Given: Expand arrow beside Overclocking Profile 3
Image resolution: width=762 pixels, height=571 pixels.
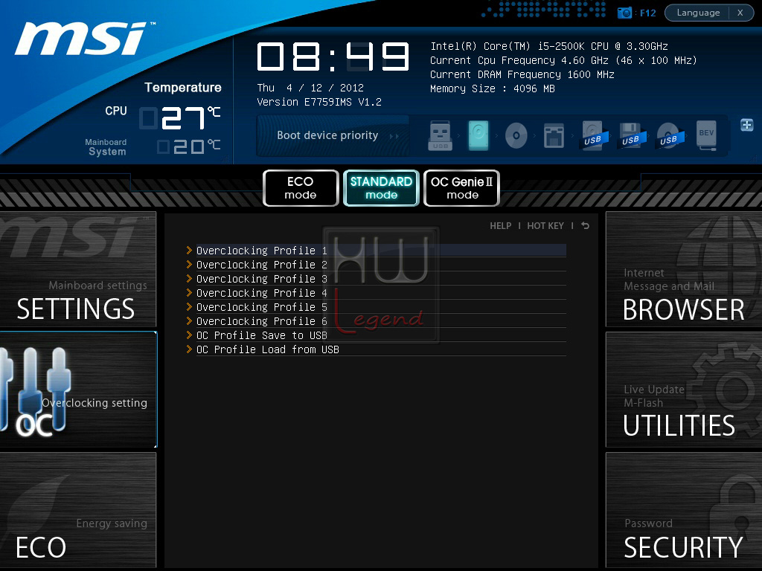Looking at the screenshot, I should [x=189, y=278].
